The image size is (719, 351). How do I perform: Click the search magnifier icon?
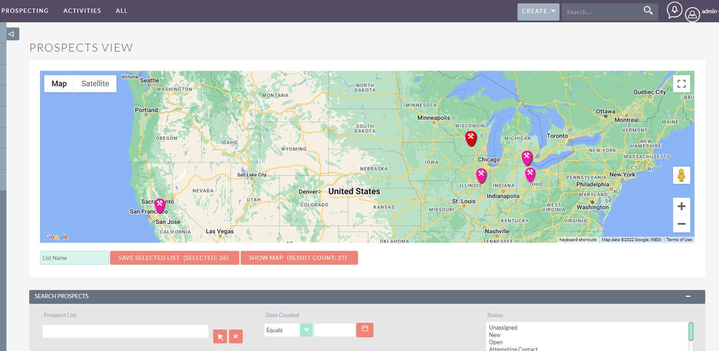(648, 10)
